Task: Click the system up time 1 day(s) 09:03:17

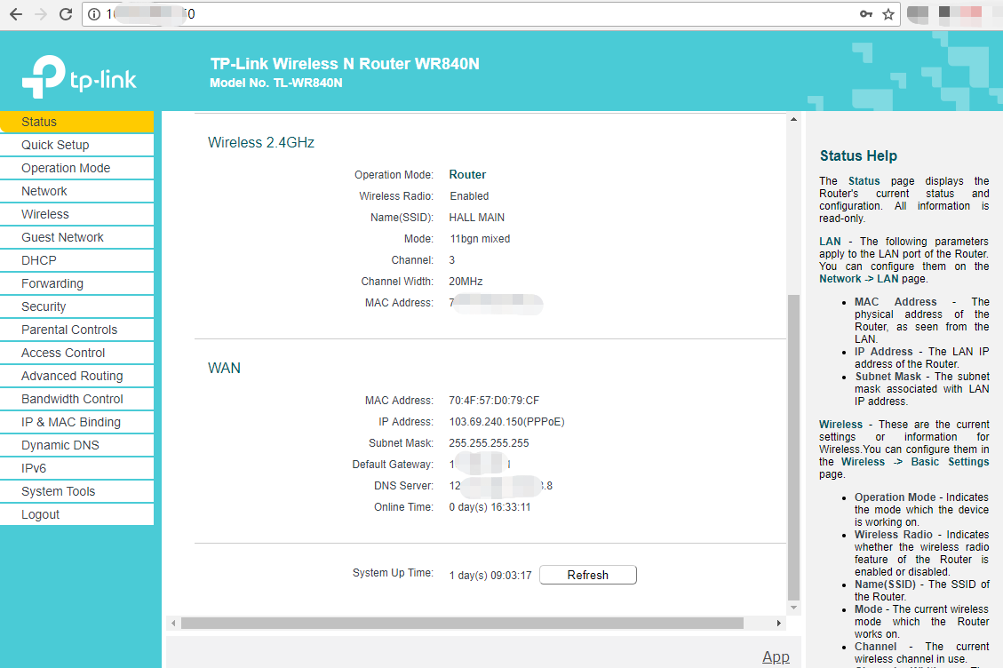Action: (490, 576)
